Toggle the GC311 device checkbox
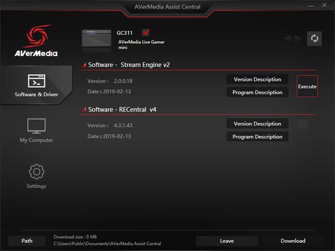Image resolution: width=335 pixels, height=251 pixels. point(146,32)
